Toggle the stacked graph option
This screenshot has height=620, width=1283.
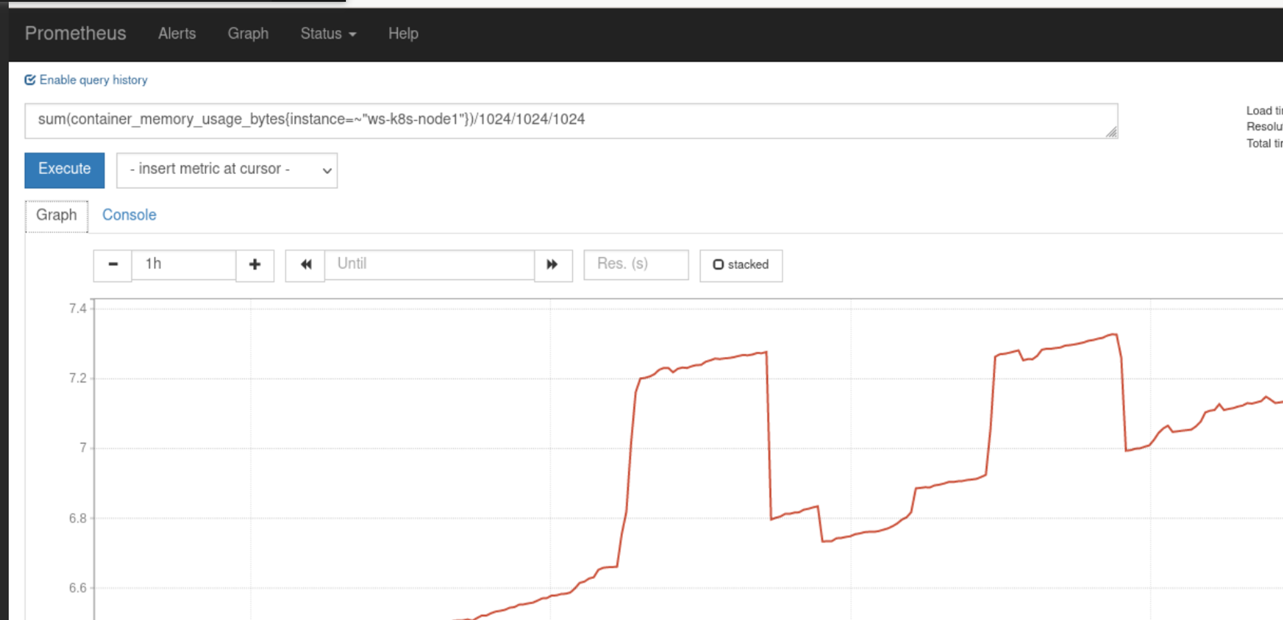point(741,265)
